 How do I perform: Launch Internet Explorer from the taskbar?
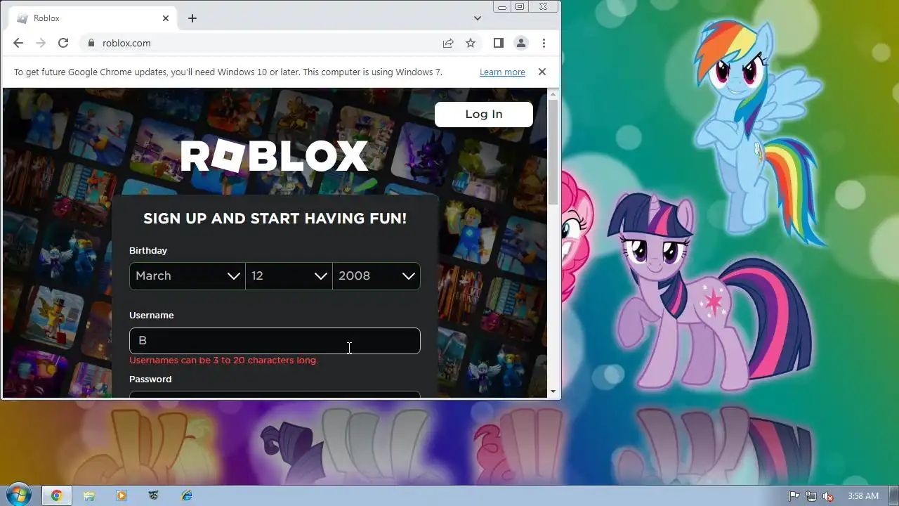(187, 495)
